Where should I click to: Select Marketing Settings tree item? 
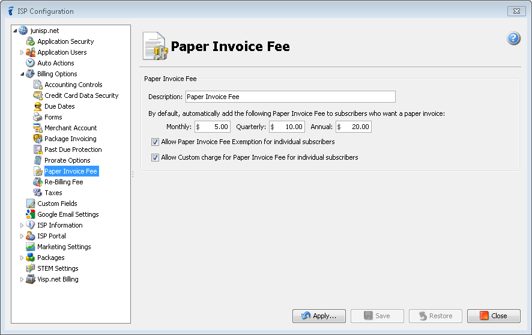point(64,247)
